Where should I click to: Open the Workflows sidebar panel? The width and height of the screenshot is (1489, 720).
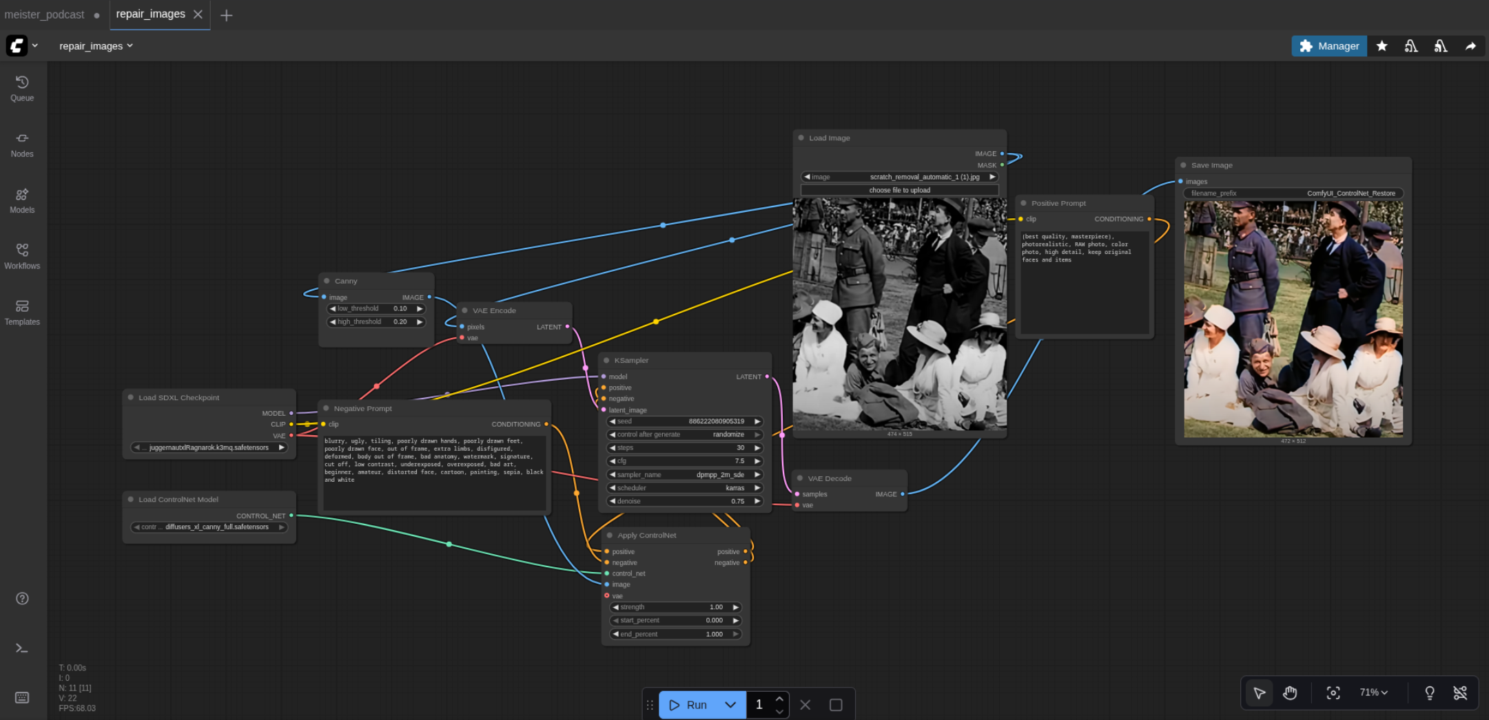[x=22, y=256]
